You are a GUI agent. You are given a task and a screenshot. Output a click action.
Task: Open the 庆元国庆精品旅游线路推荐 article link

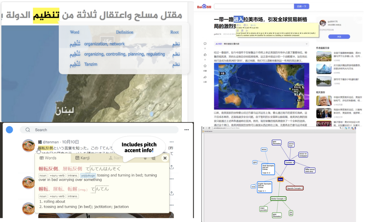click(347, 67)
